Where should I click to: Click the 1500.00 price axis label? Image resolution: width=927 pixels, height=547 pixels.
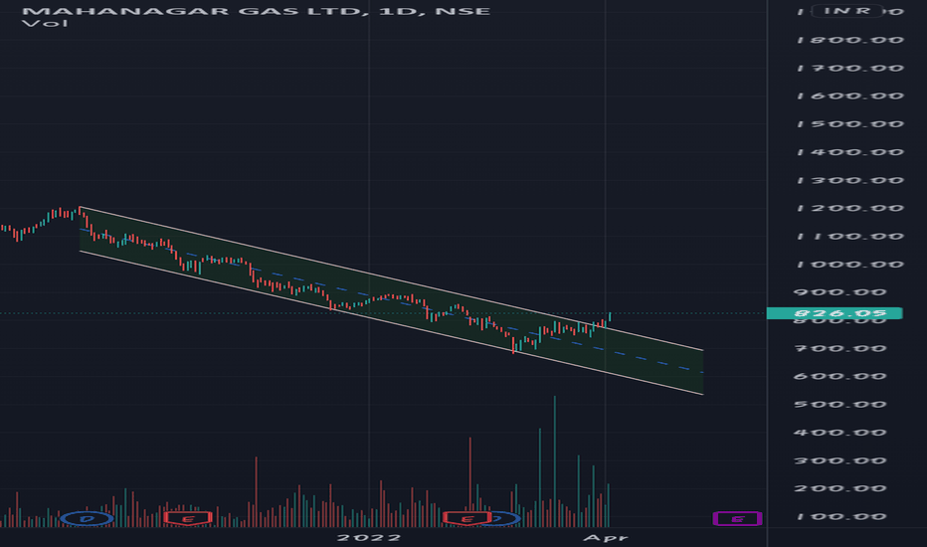[x=850, y=124]
